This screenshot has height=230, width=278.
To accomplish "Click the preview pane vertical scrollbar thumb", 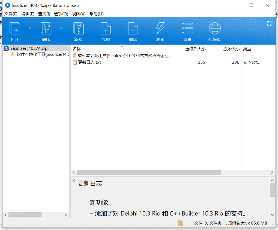I will pos(272,190).
